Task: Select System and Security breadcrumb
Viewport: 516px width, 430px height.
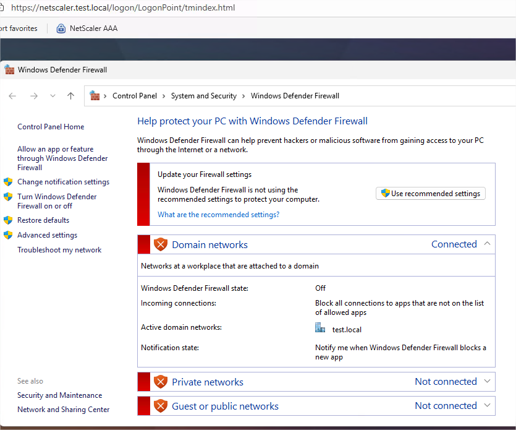Action: click(x=204, y=96)
